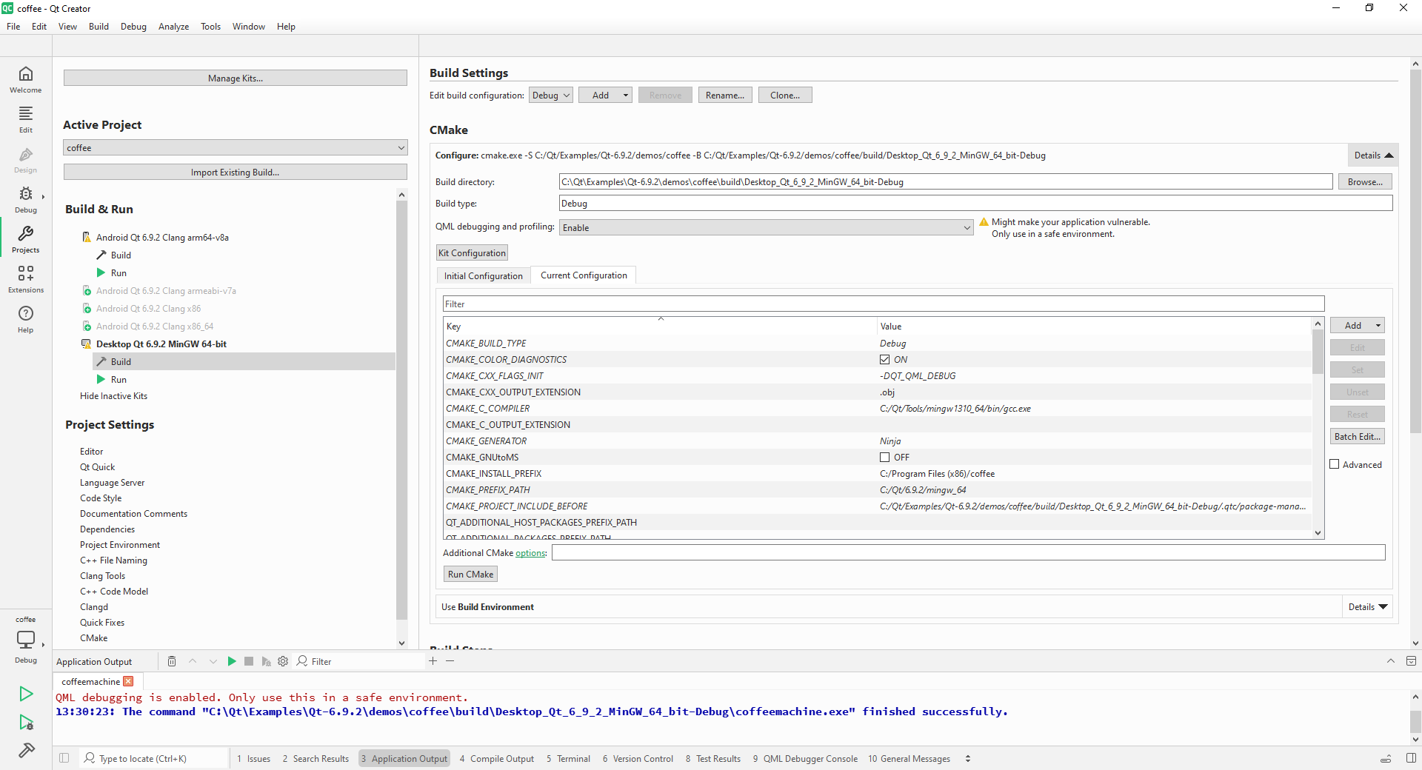Open the Extensions mode
The image size is (1422, 770).
point(25,279)
